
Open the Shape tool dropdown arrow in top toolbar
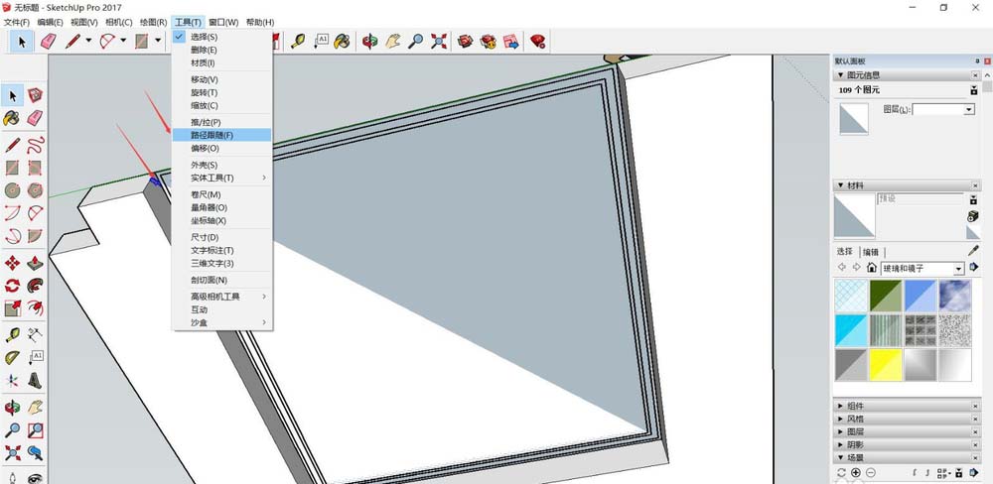click(157, 41)
